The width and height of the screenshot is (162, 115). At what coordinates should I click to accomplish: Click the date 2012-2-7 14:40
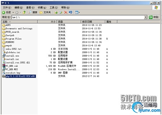91,76
